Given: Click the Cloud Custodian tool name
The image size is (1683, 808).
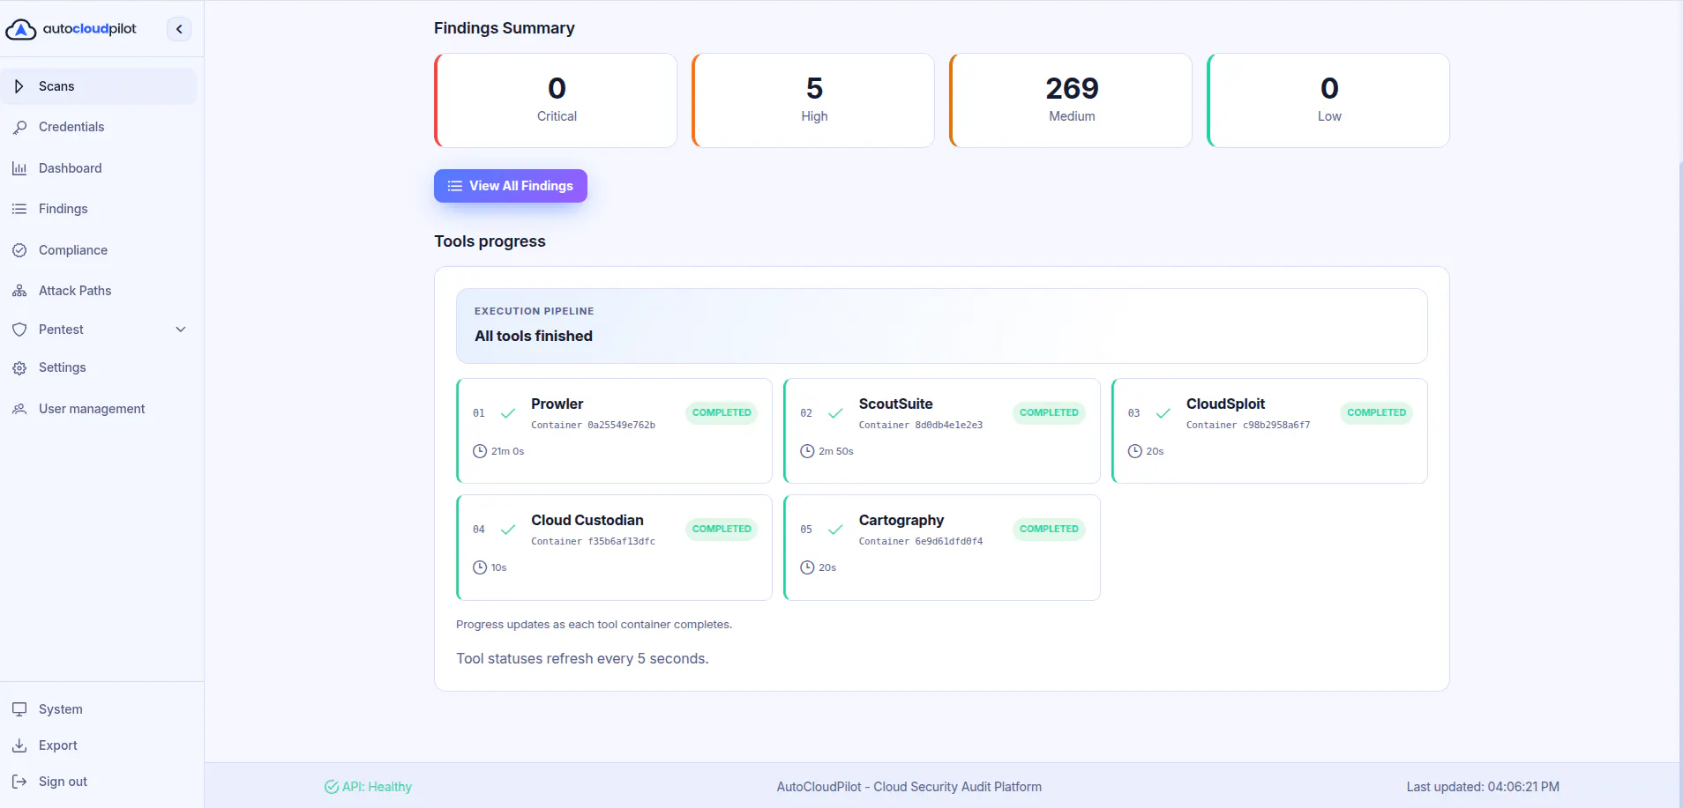Looking at the screenshot, I should pyautogui.click(x=587, y=520).
